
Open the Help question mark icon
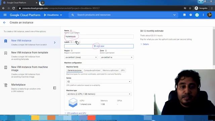[190, 15]
